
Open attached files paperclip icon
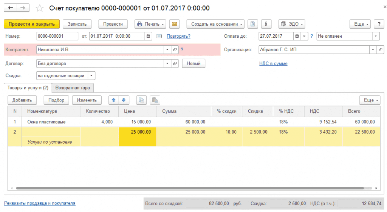tap(266, 24)
